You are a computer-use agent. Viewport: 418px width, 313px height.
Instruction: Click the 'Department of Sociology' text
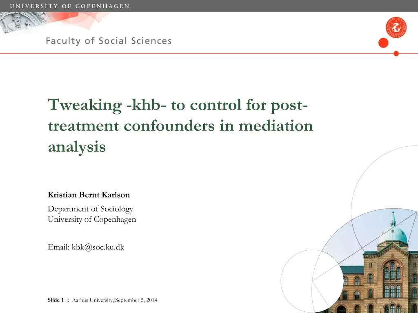(x=90, y=209)
